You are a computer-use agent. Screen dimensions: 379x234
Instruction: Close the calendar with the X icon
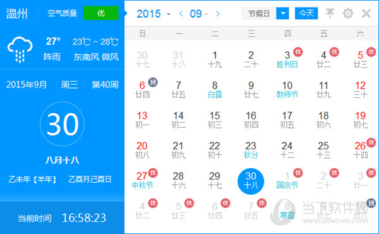366,13
